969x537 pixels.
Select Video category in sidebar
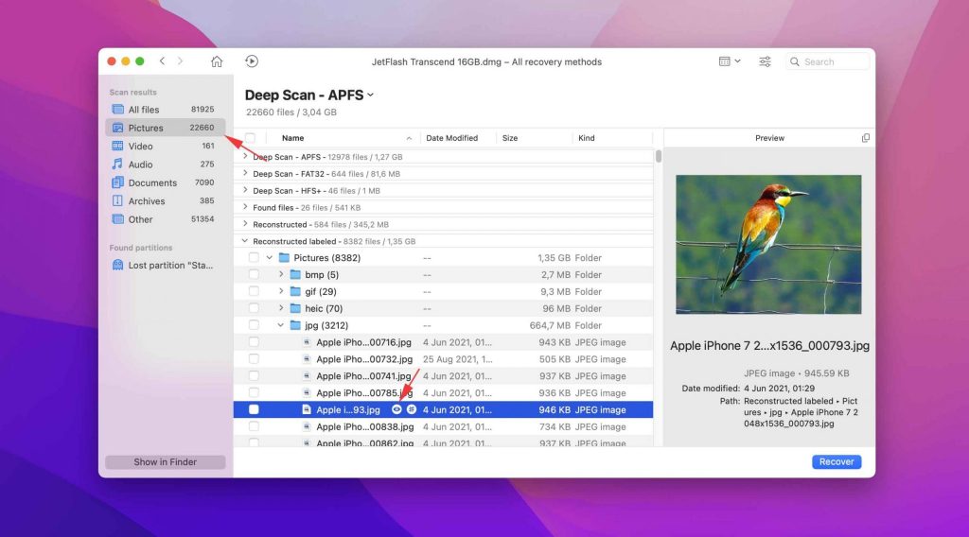click(165, 147)
